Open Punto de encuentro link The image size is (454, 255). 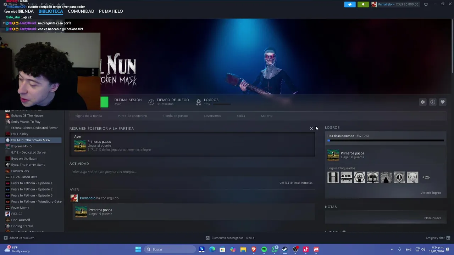click(132, 116)
